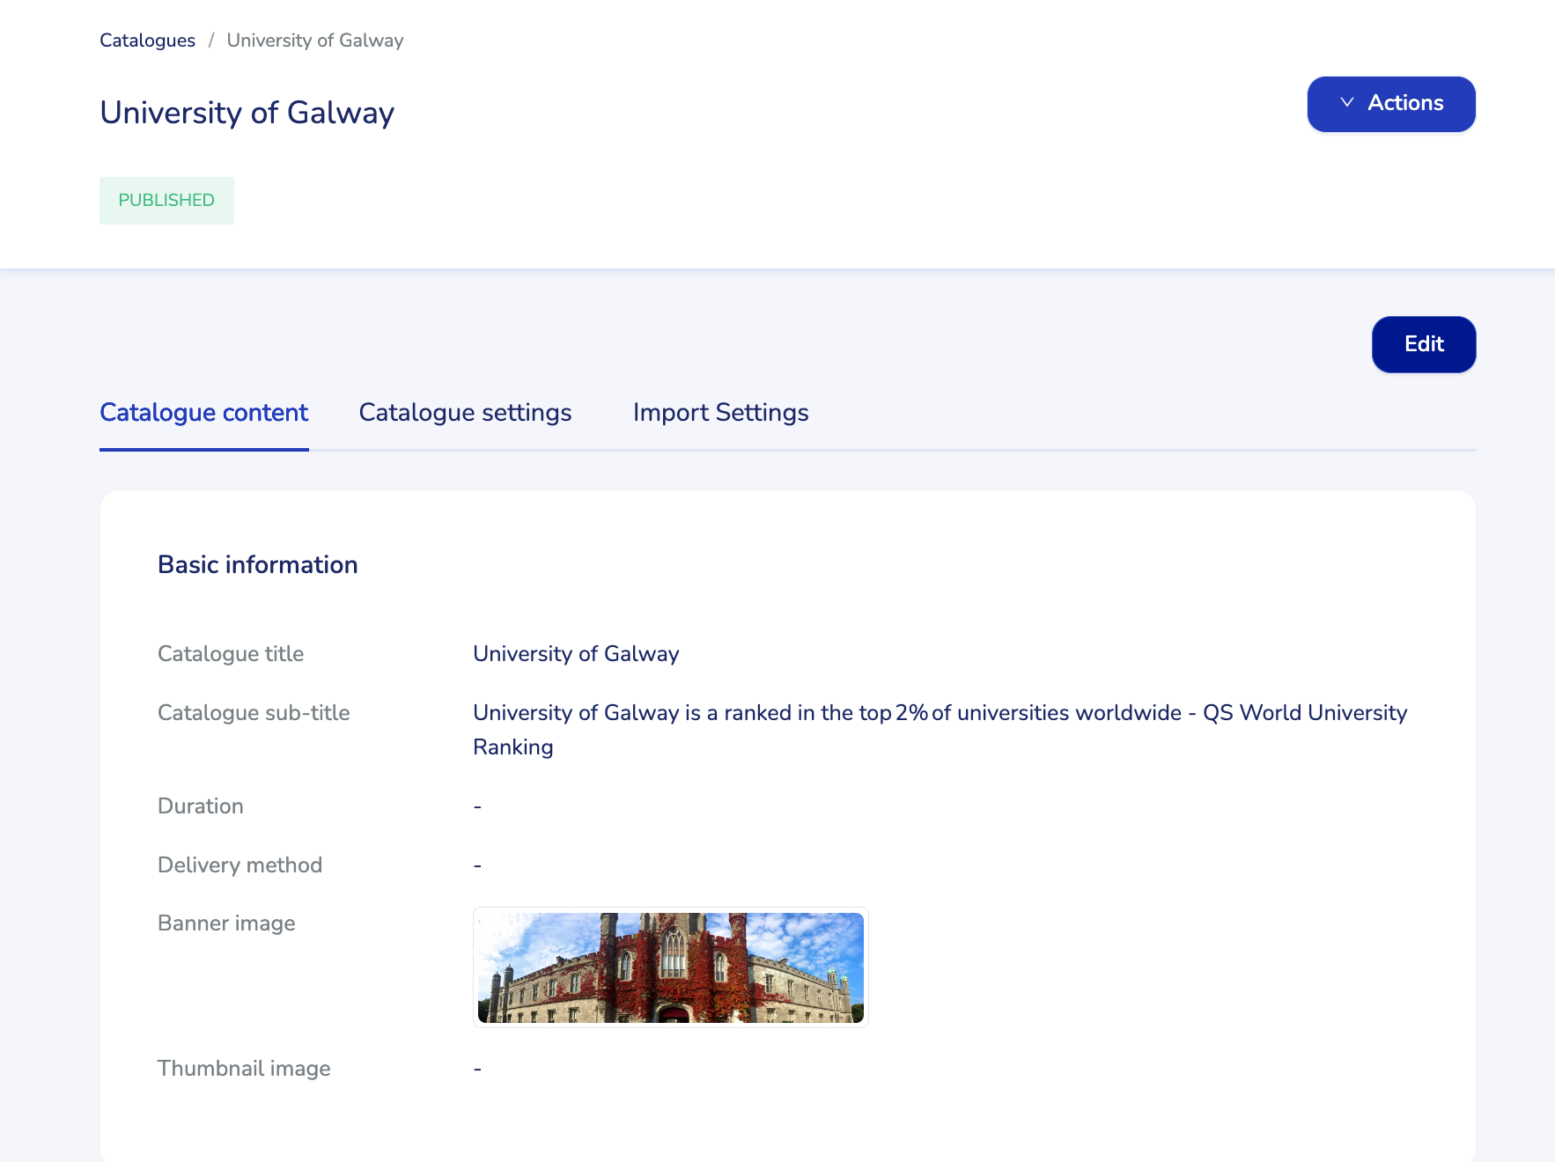Image resolution: width=1555 pixels, height=1162 pixels.
Task: Open the Catalogue settings tab
Action: pos(466,413)
